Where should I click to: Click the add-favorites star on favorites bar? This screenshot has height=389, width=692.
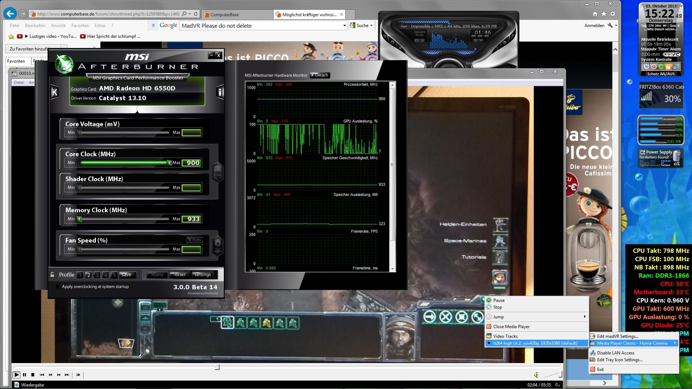[x=11, y=36]
